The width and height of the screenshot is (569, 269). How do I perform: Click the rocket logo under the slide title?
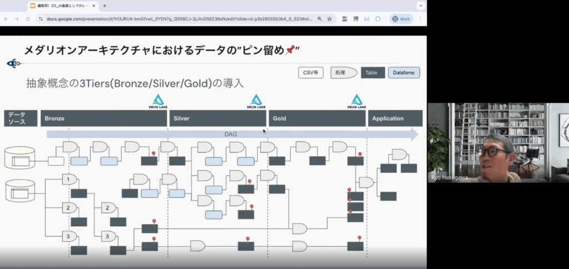(x=14, y=64)
